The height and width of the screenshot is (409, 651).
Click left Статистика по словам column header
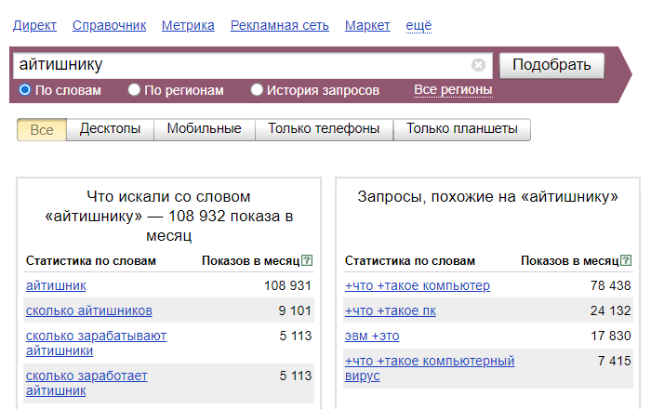[91, 260]
